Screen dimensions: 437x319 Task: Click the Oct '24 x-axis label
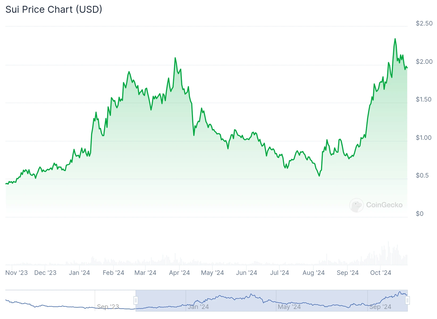(381, 273)
